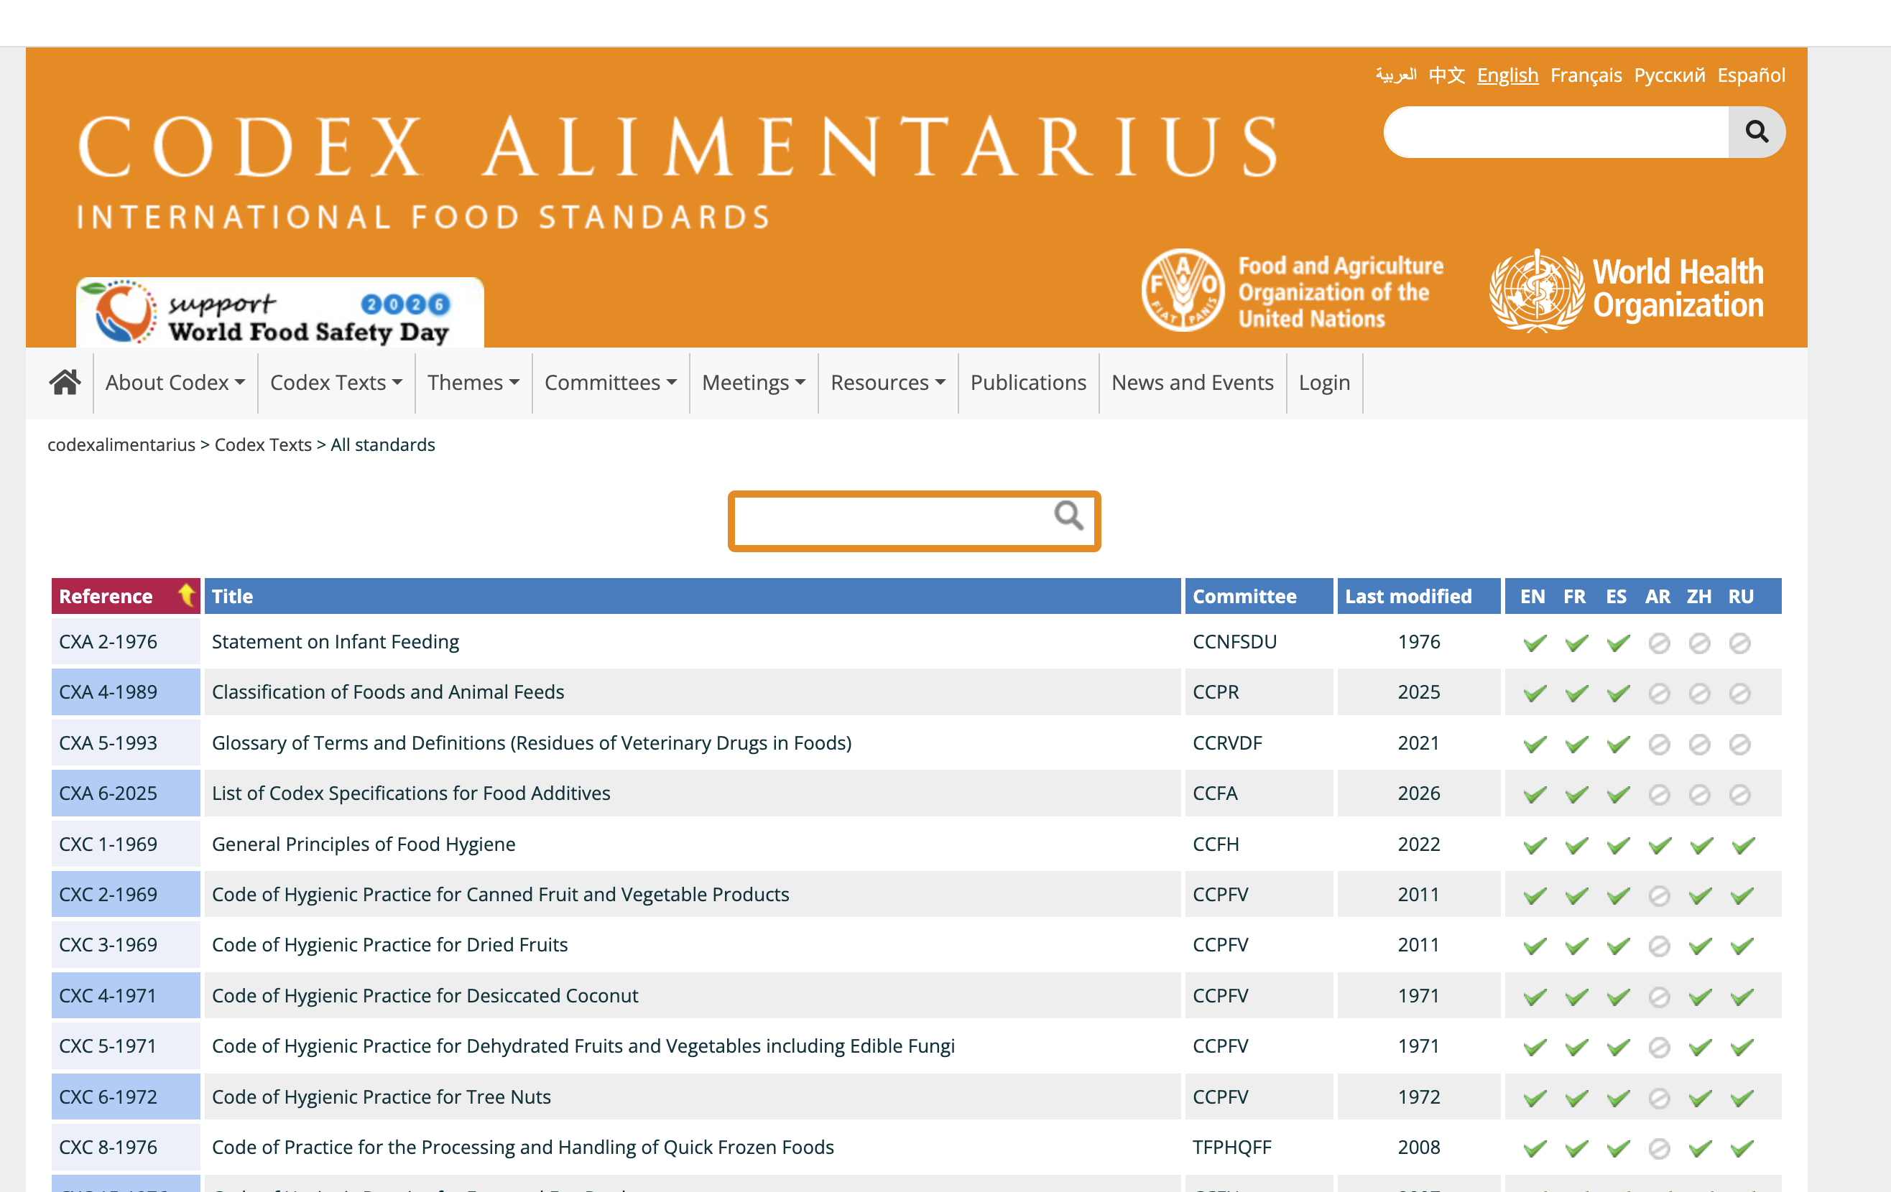Go to the home page icon
1891x1192 pixels.
[x=65, y=382]
